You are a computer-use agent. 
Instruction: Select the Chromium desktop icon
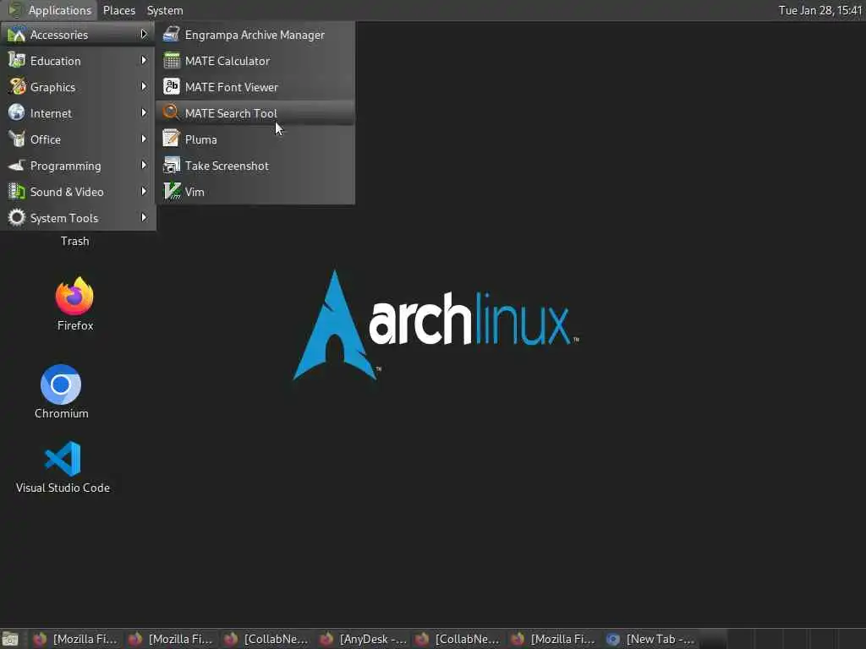click(x=61, y=392)
